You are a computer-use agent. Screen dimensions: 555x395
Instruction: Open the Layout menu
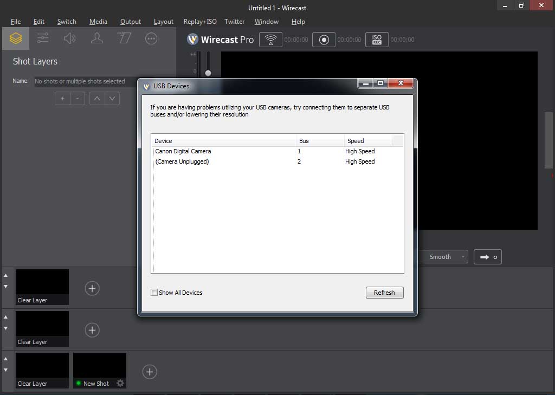[164, 22]
